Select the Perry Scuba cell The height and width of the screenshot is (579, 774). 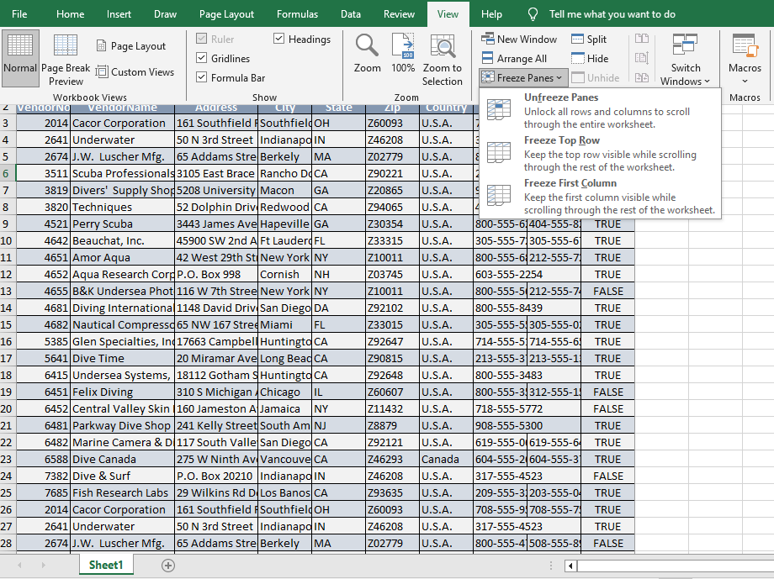tap(123, 224)
